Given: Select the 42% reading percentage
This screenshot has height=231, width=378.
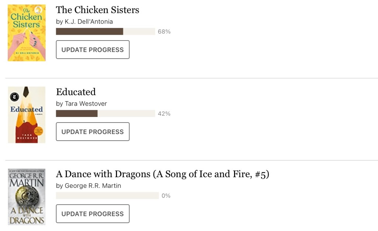Looking at the screenshot, I should click(x=164, y=114).
